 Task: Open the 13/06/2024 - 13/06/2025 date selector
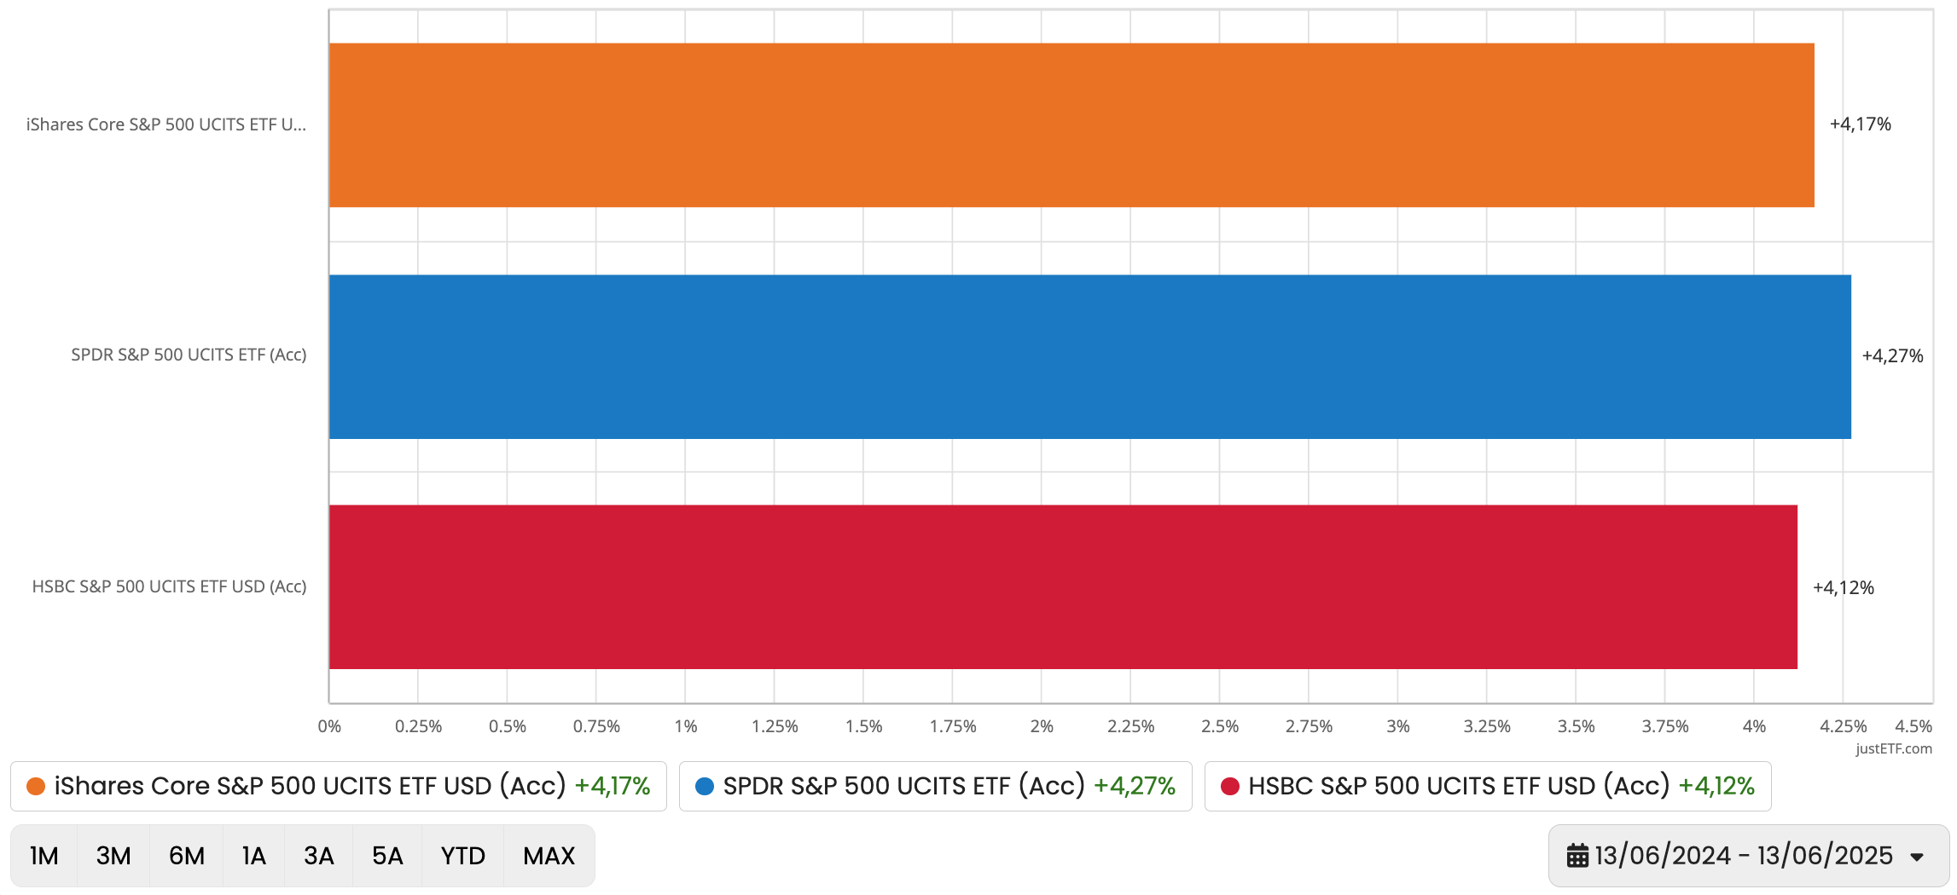pos(1749,855)
